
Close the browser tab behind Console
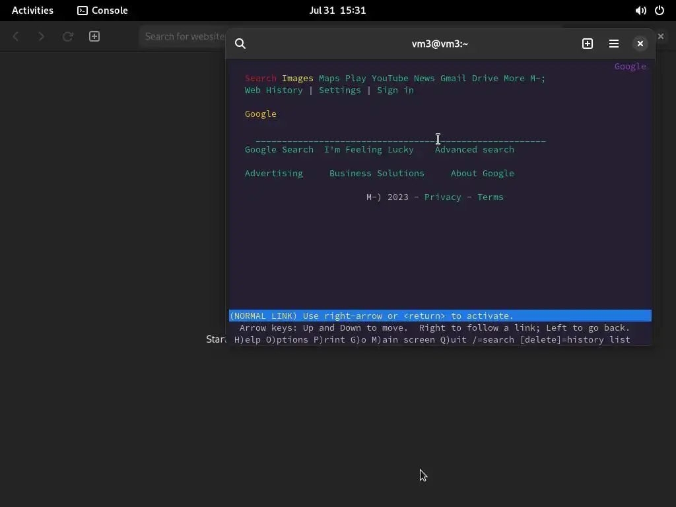[661, 37]
